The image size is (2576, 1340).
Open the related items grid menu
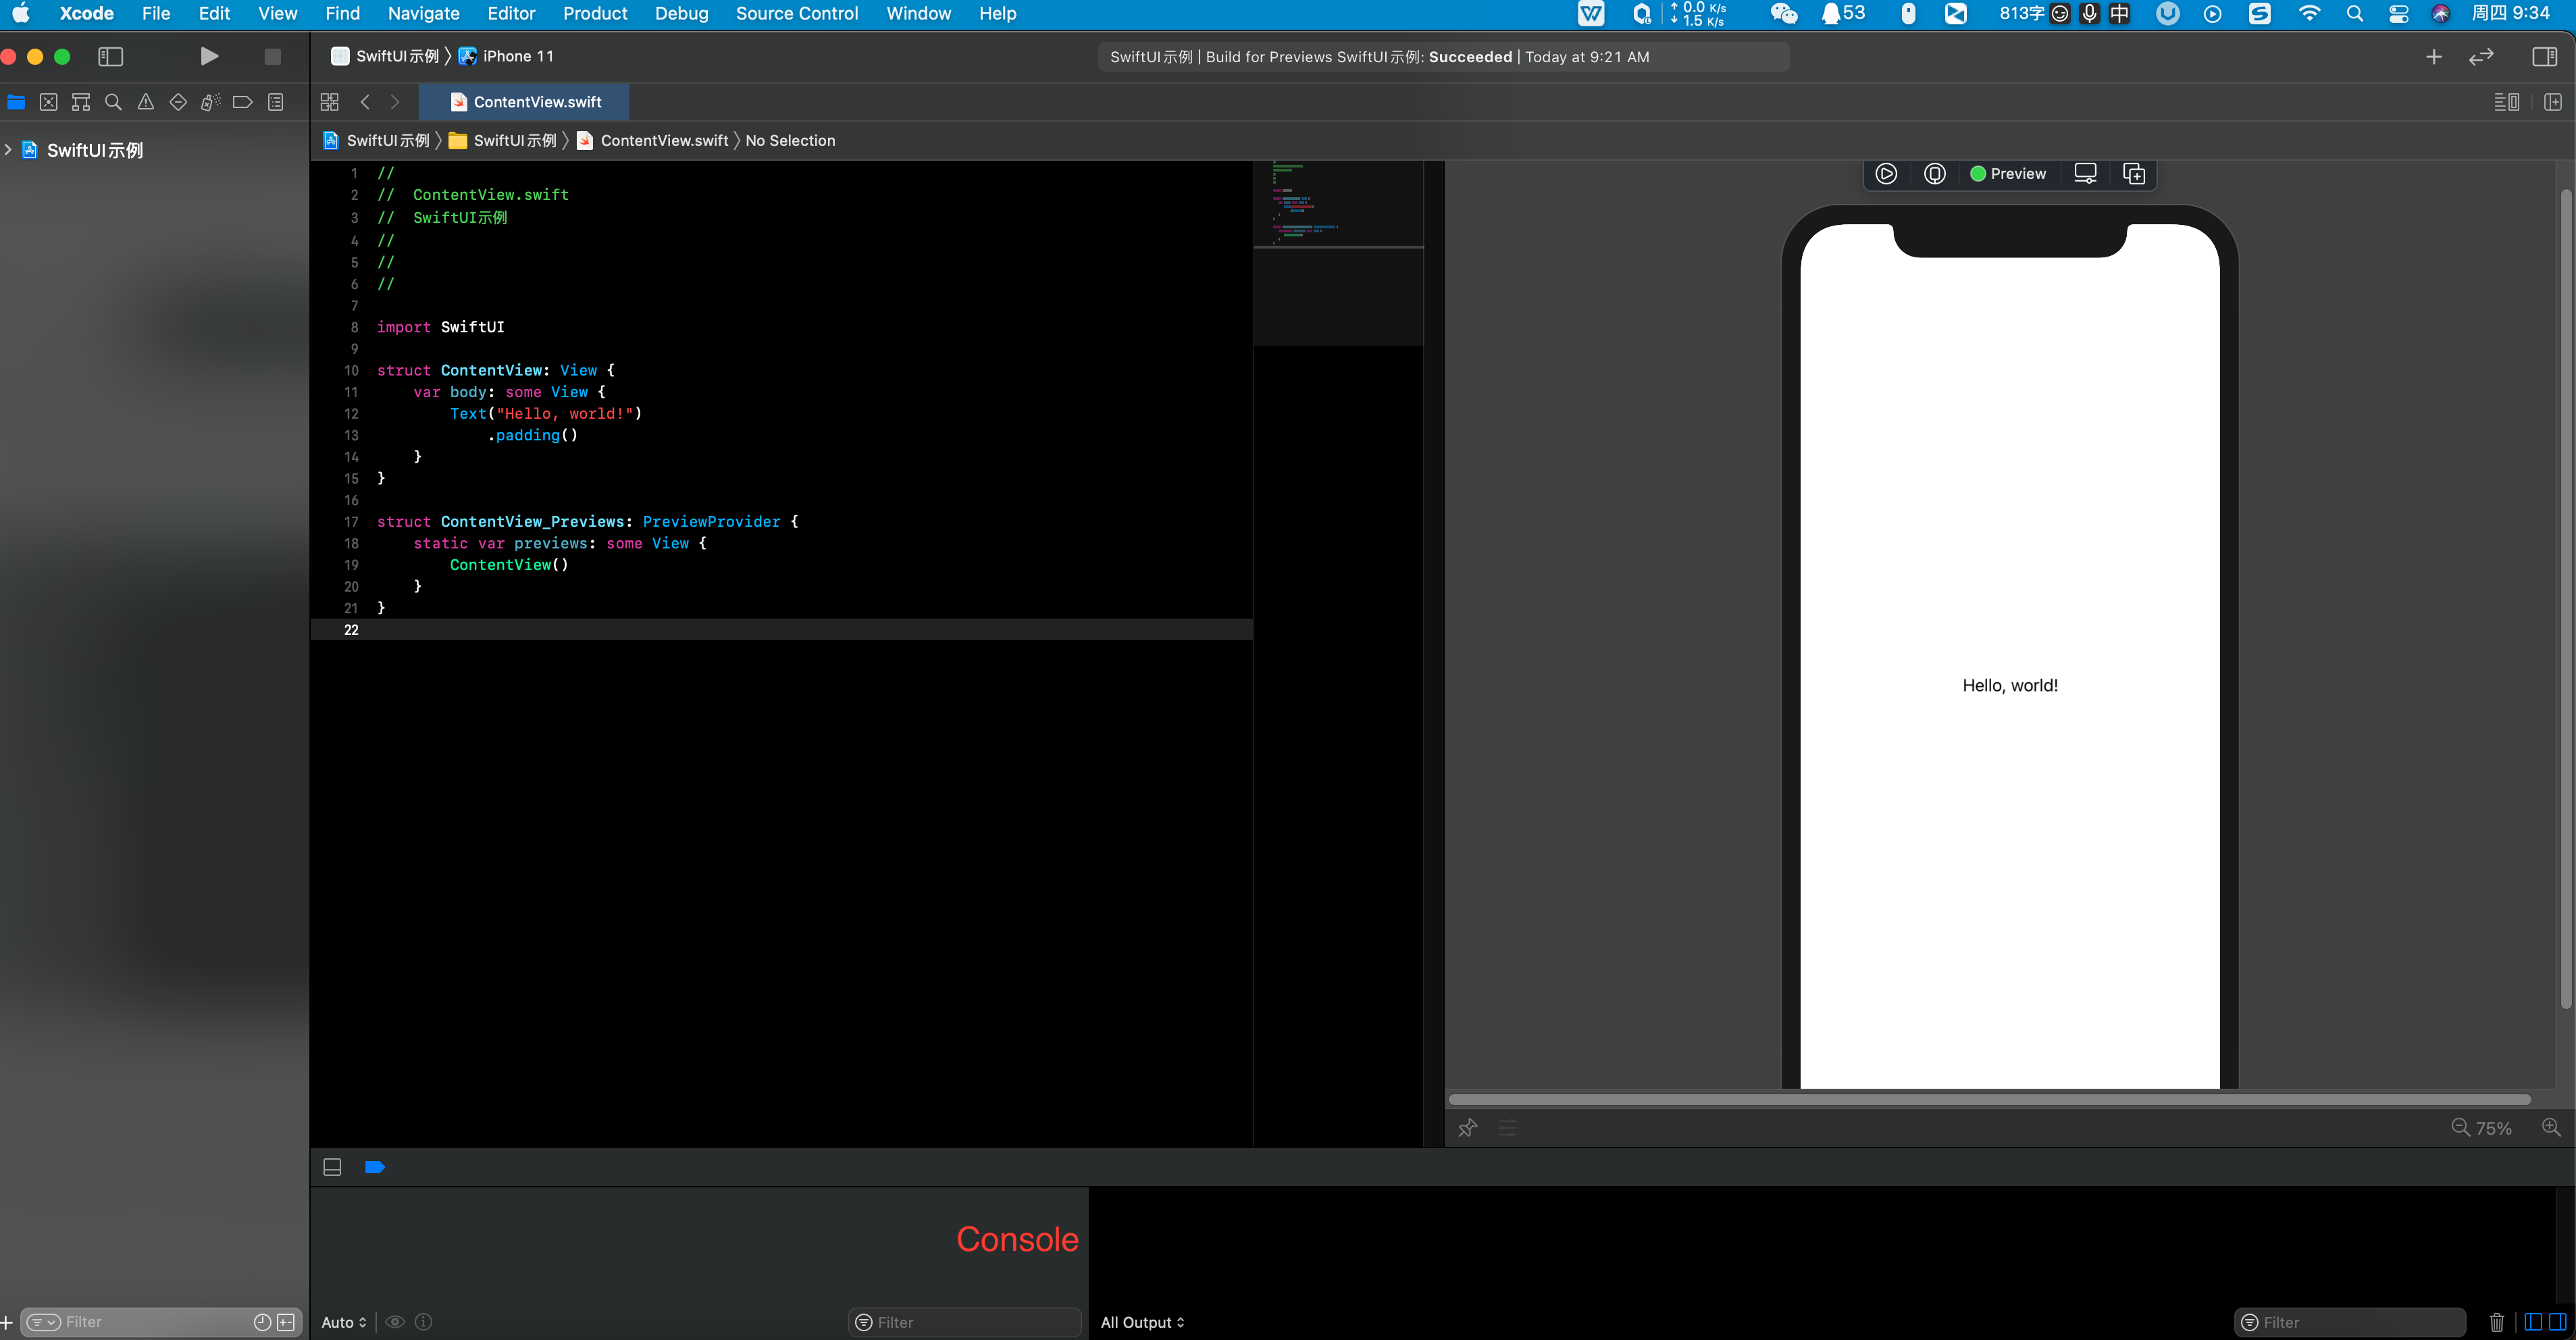pos(330,102)
